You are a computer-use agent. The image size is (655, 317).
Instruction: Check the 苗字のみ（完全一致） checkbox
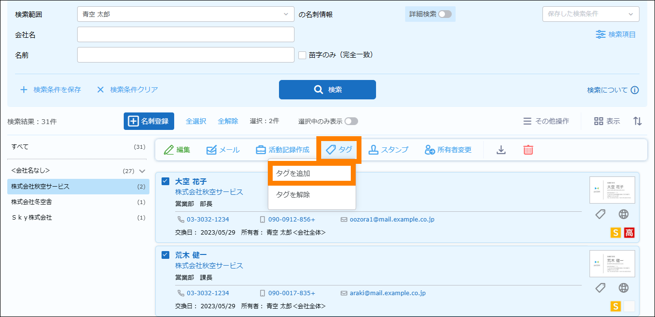tap(302, 55)
